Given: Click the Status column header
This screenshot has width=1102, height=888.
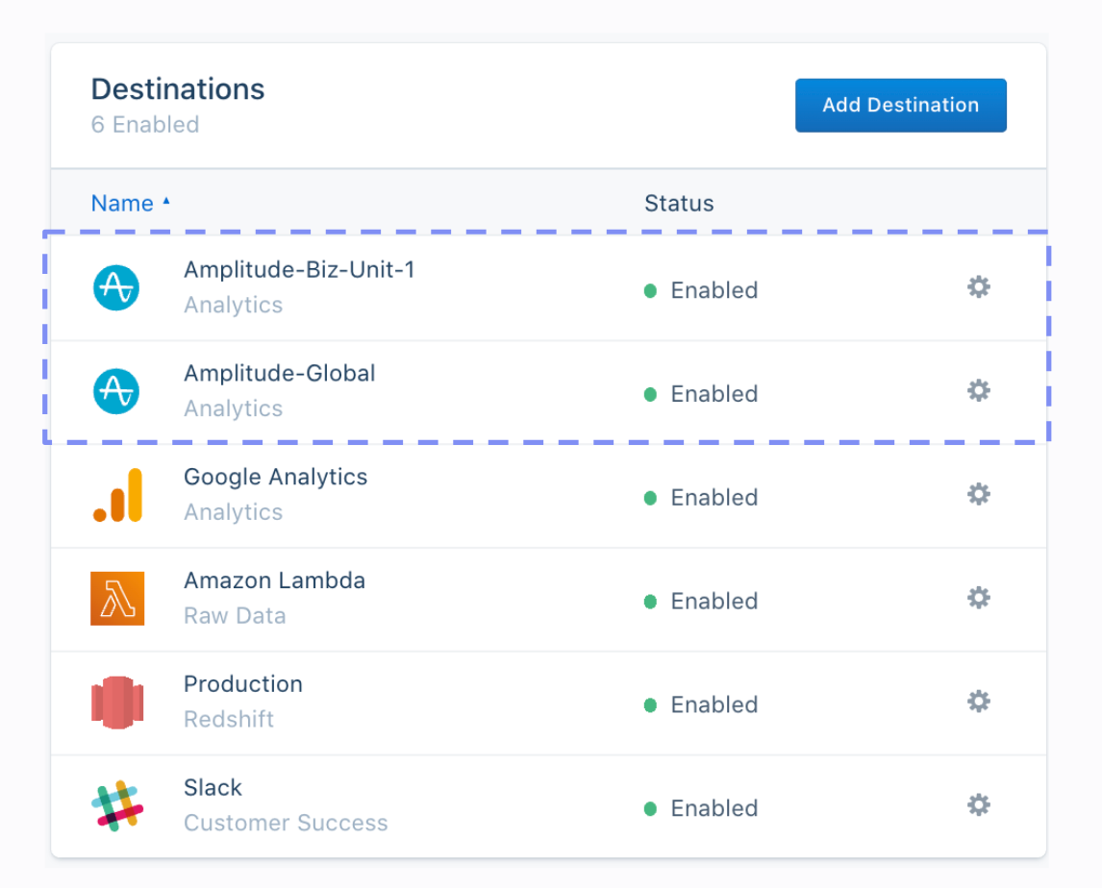Looking at the screenshot, I should [679, 204].
